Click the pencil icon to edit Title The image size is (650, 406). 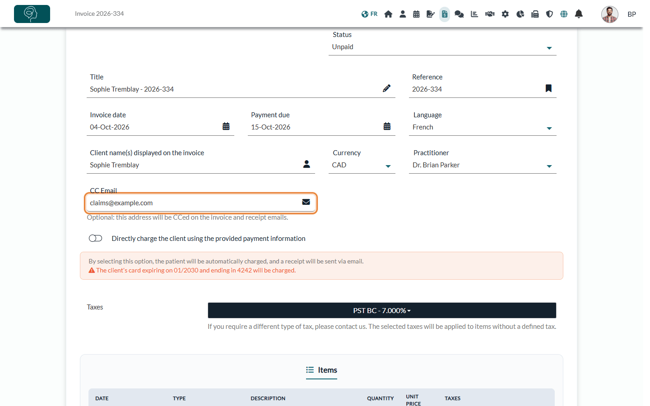(386, 88)
